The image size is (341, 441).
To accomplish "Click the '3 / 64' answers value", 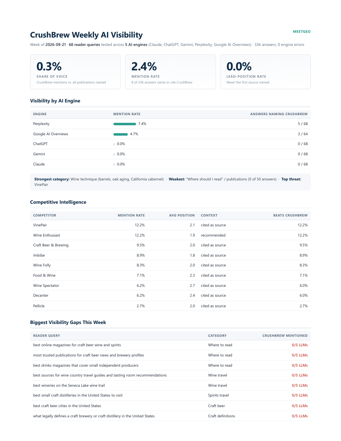I will point(303,134).
